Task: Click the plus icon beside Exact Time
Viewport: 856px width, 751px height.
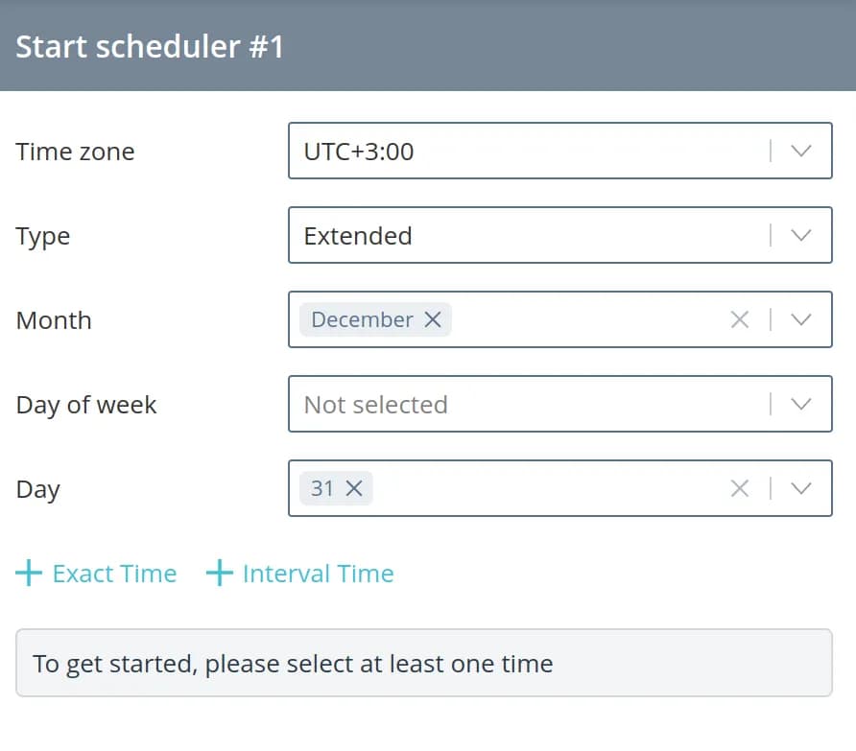Action: (29, 574)
